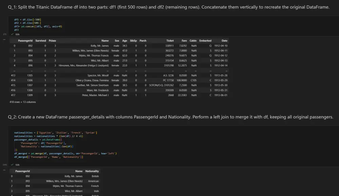The image size is (339, 196).
Task: Click the success checkmark under the pd.merge cell
Action: coord(12,165)
